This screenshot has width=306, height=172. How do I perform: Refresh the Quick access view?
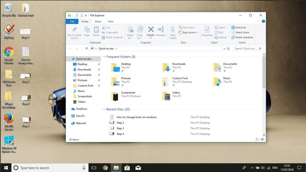pos(229,48)
